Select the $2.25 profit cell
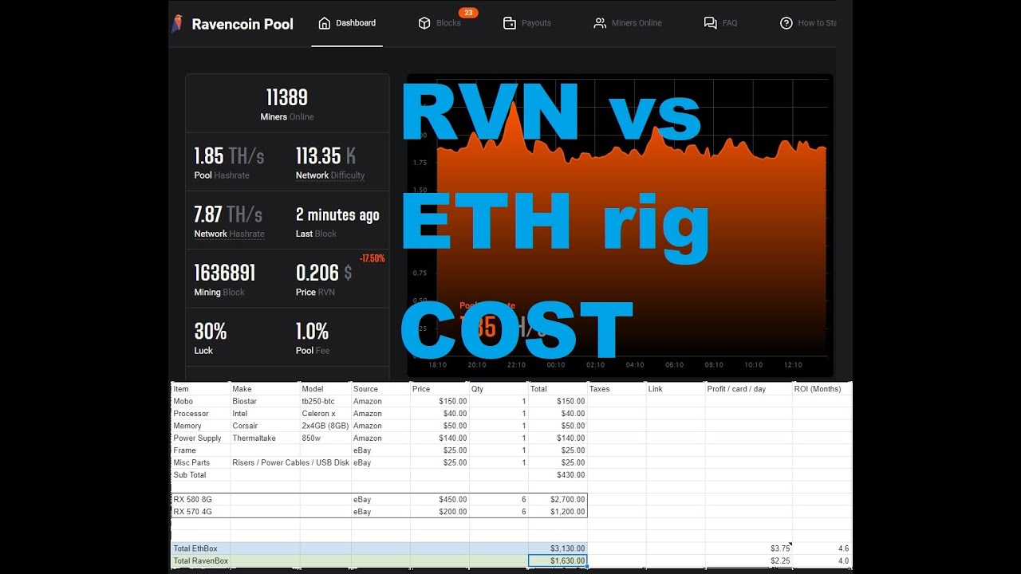 point(749,560)
